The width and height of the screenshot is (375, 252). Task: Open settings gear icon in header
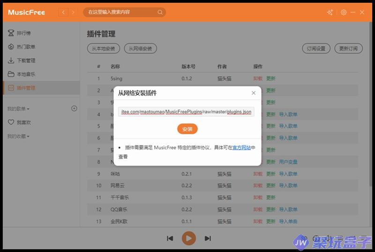344,12
